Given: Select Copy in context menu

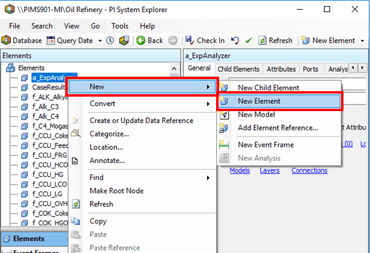Looking at the screenshot, I should coord(98,222).
